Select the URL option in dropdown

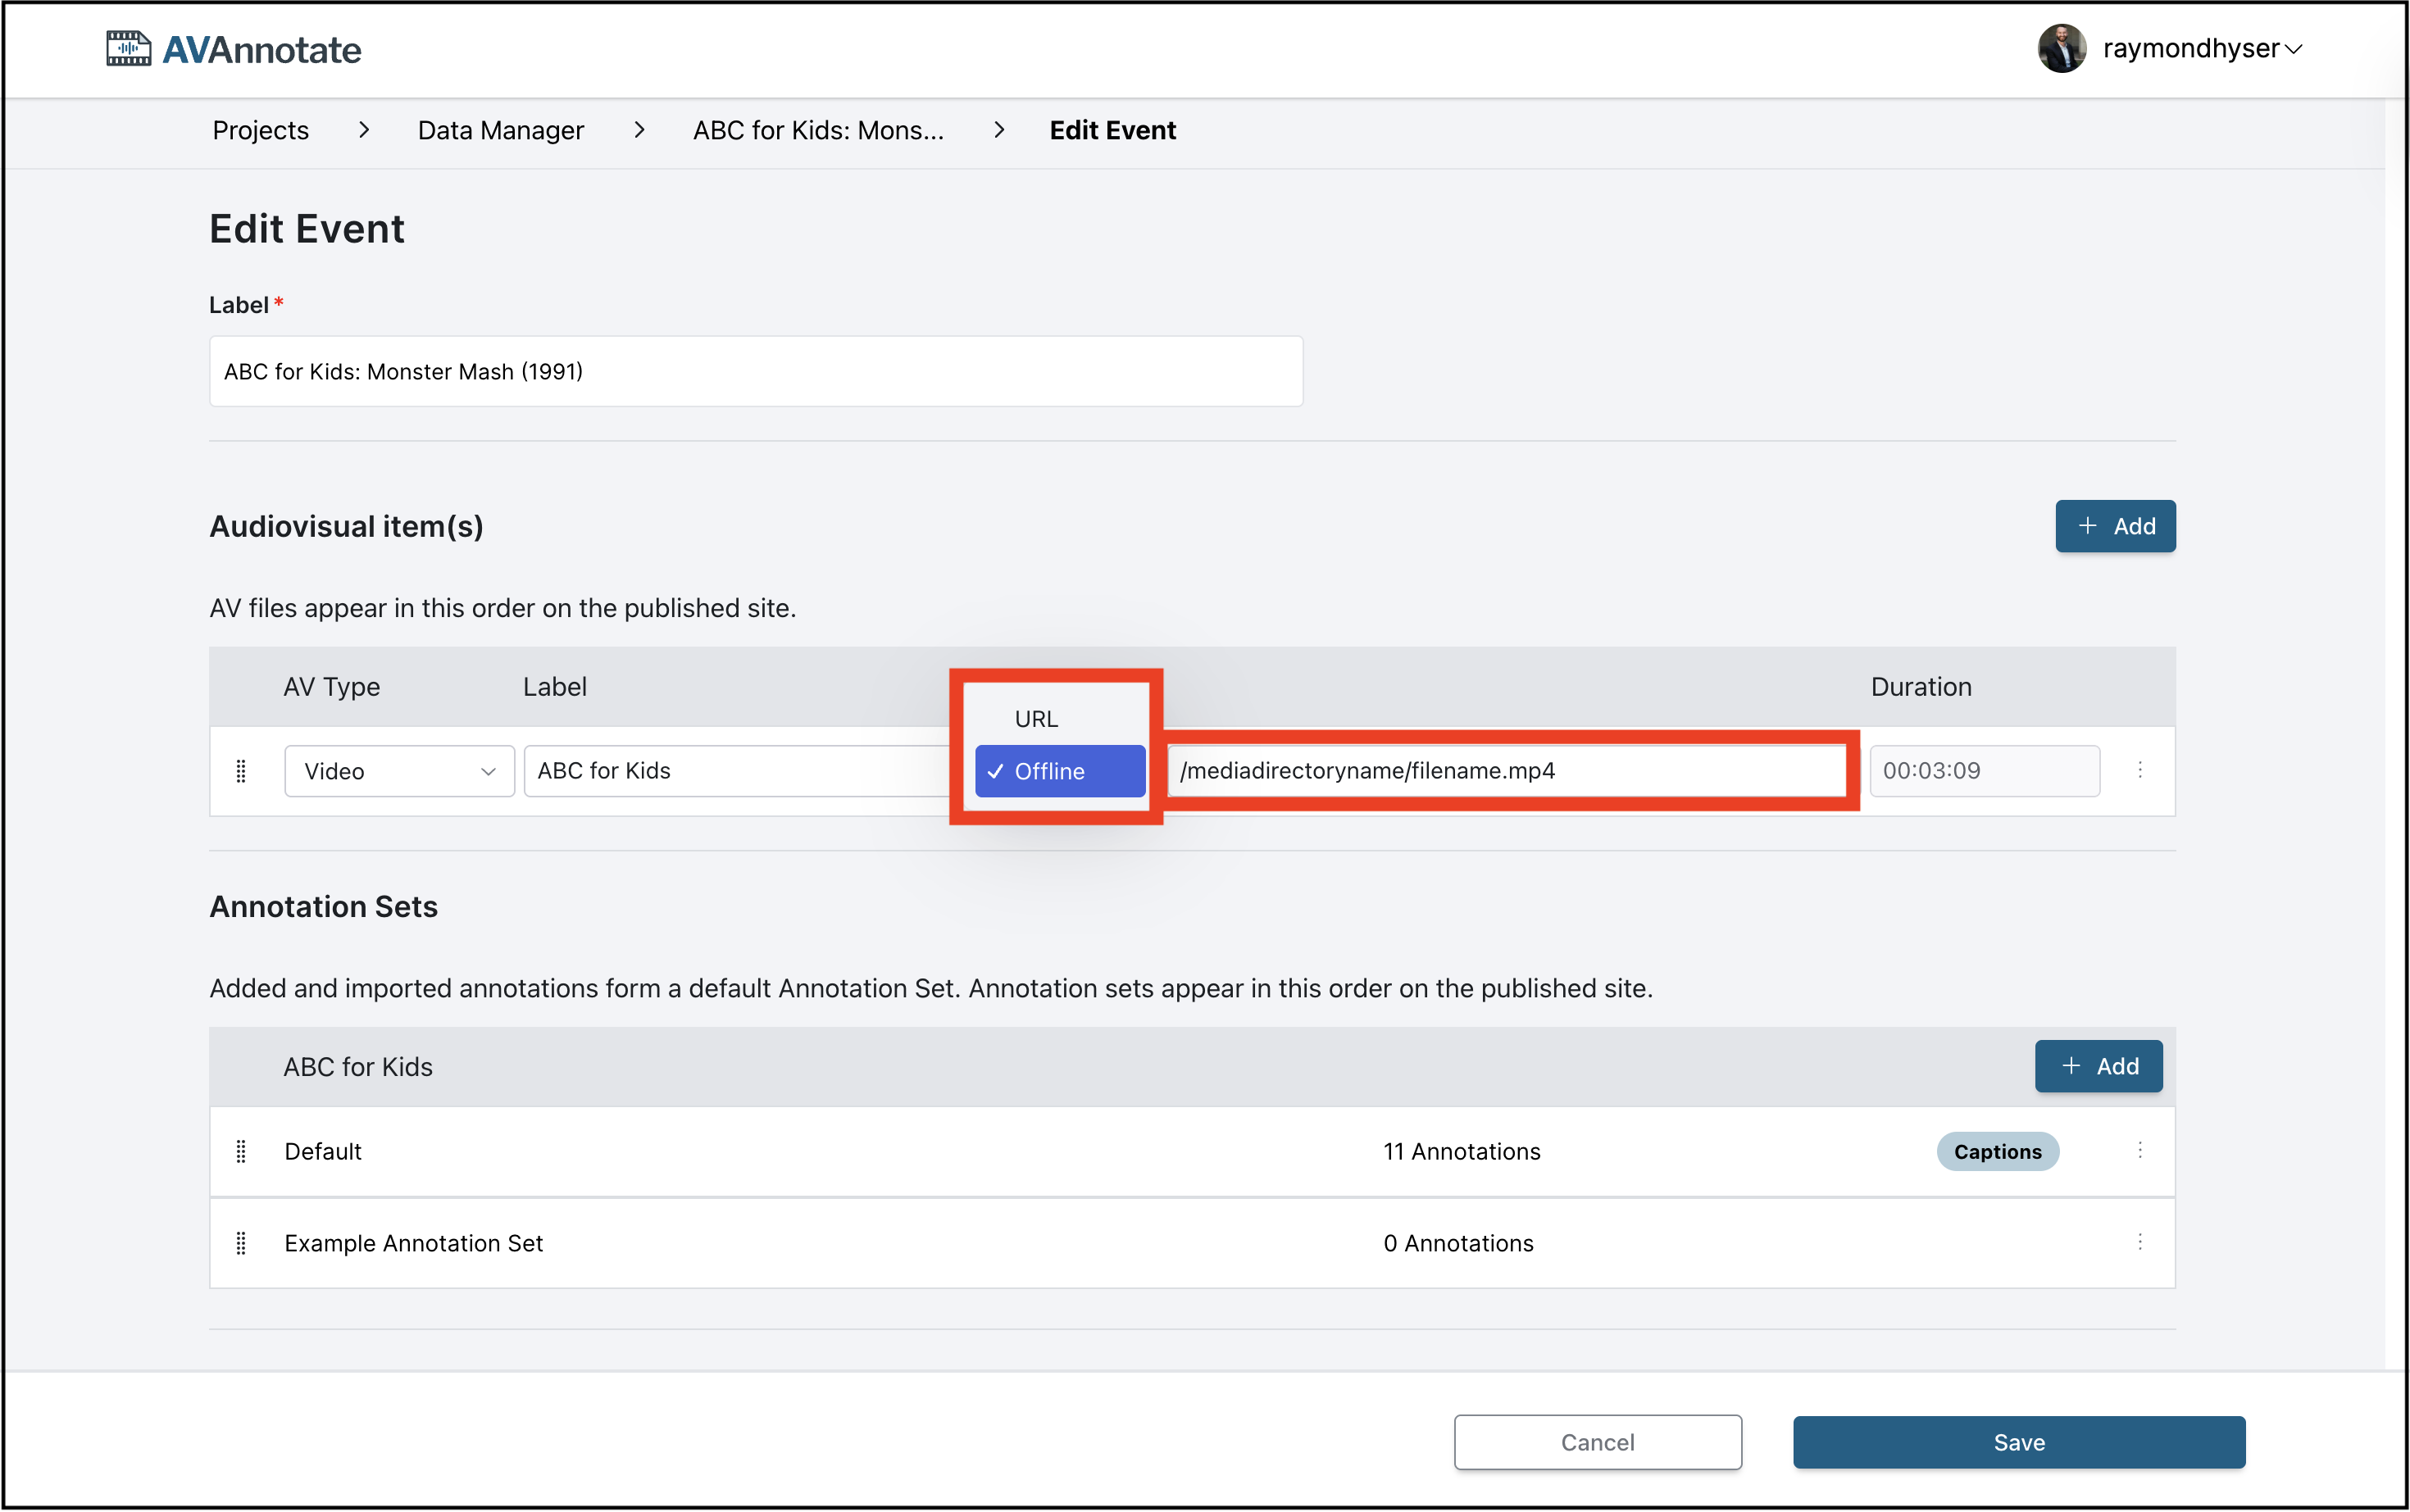(x=1036, y=719)
